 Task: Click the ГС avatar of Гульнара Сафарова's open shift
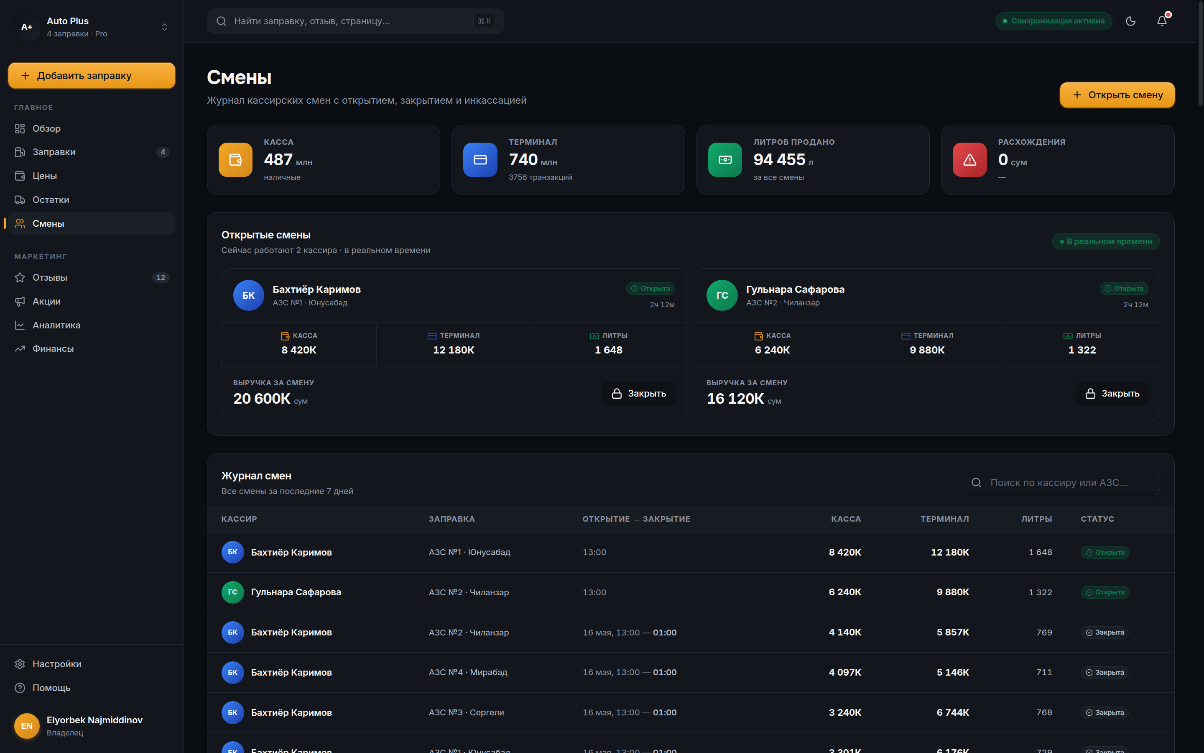click(722, 295)
